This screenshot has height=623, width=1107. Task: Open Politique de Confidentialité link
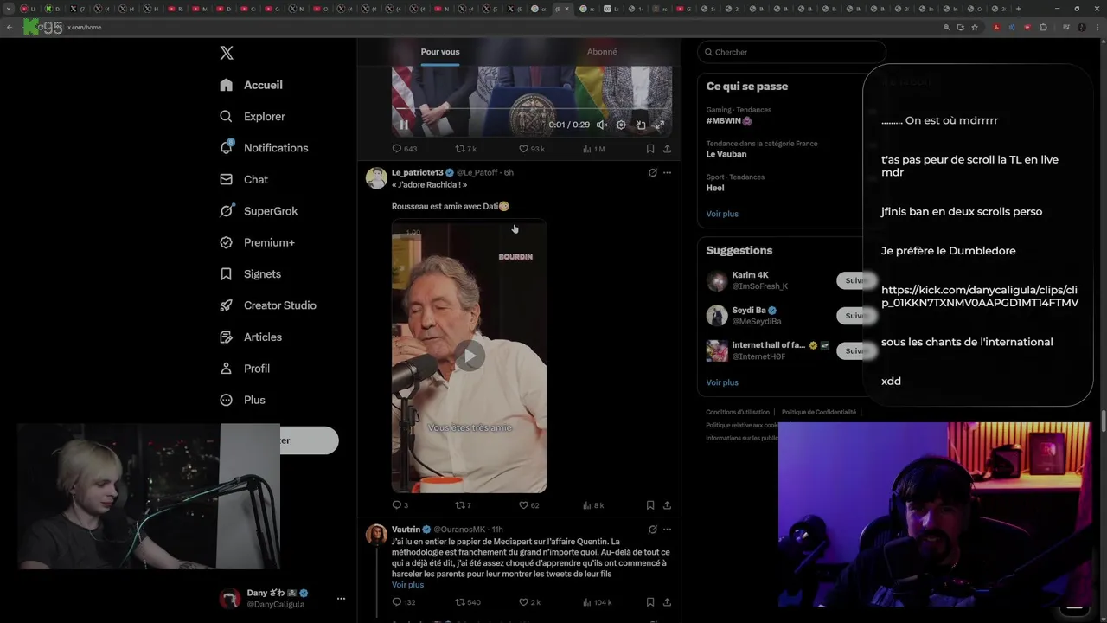pos(819,413)
